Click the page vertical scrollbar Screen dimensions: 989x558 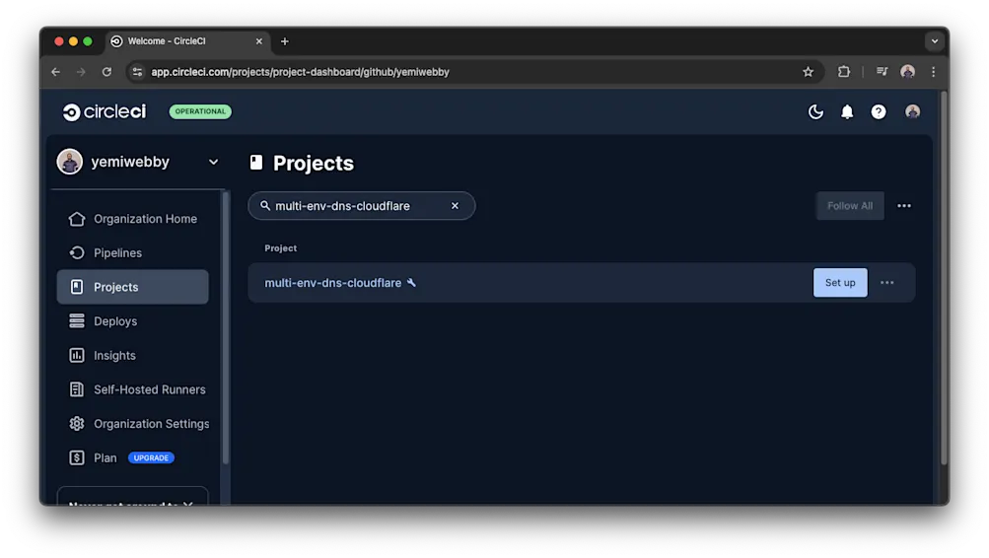[944, 277]
